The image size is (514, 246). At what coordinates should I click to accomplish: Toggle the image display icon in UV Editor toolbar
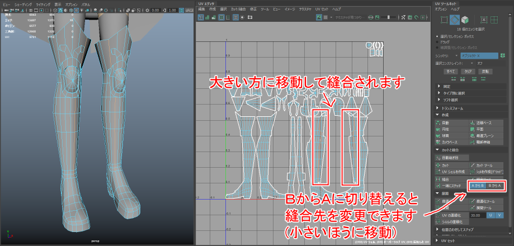click(x=318, y=17)
